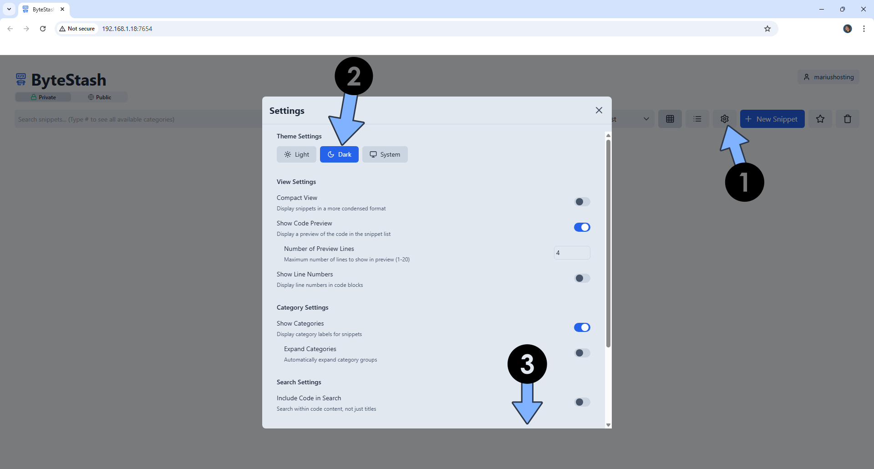
Task: Open the favorites star in the toolbar
Action: [820, 118]
